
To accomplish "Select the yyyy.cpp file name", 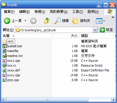I will (x=14, y=75).
